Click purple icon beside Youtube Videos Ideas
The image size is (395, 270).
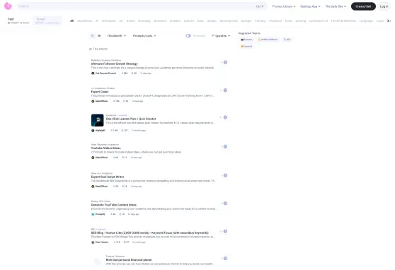225,147
